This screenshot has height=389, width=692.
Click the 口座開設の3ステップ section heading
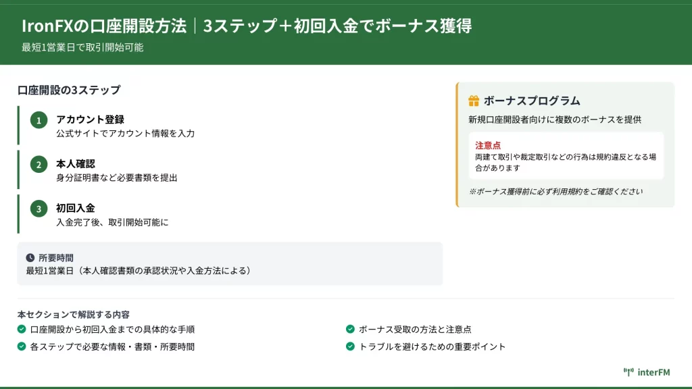pyautogui.click(x=69, y=90)
